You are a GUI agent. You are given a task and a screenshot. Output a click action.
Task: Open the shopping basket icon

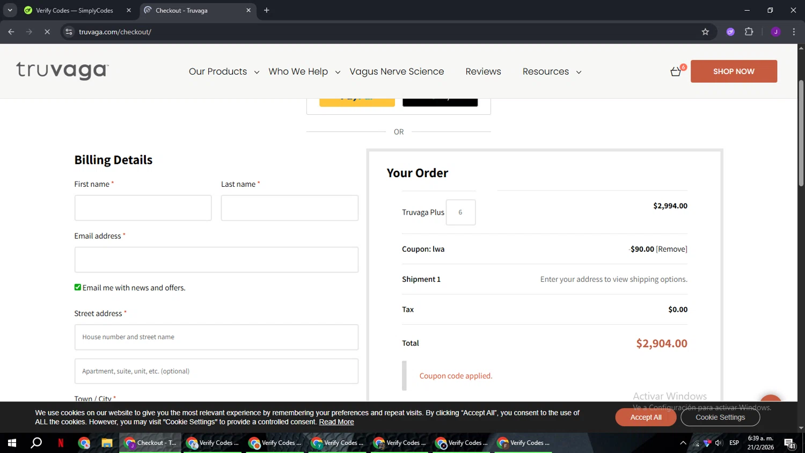(676, 71)
